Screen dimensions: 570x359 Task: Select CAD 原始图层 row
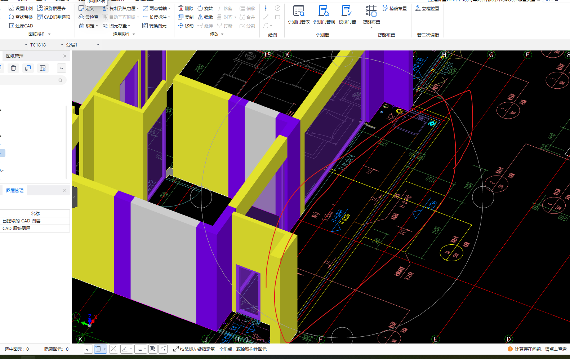pyautogui.click(x=35, y=229)
